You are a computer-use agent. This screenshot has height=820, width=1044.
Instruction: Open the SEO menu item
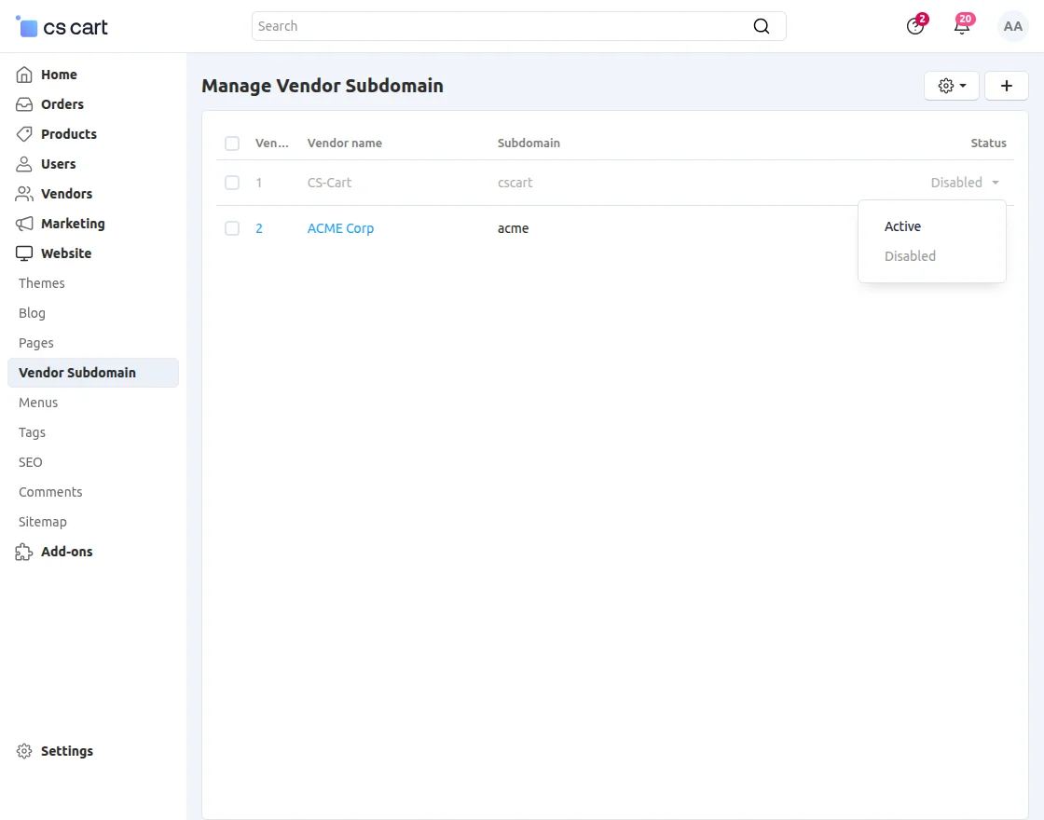(30, 462)
